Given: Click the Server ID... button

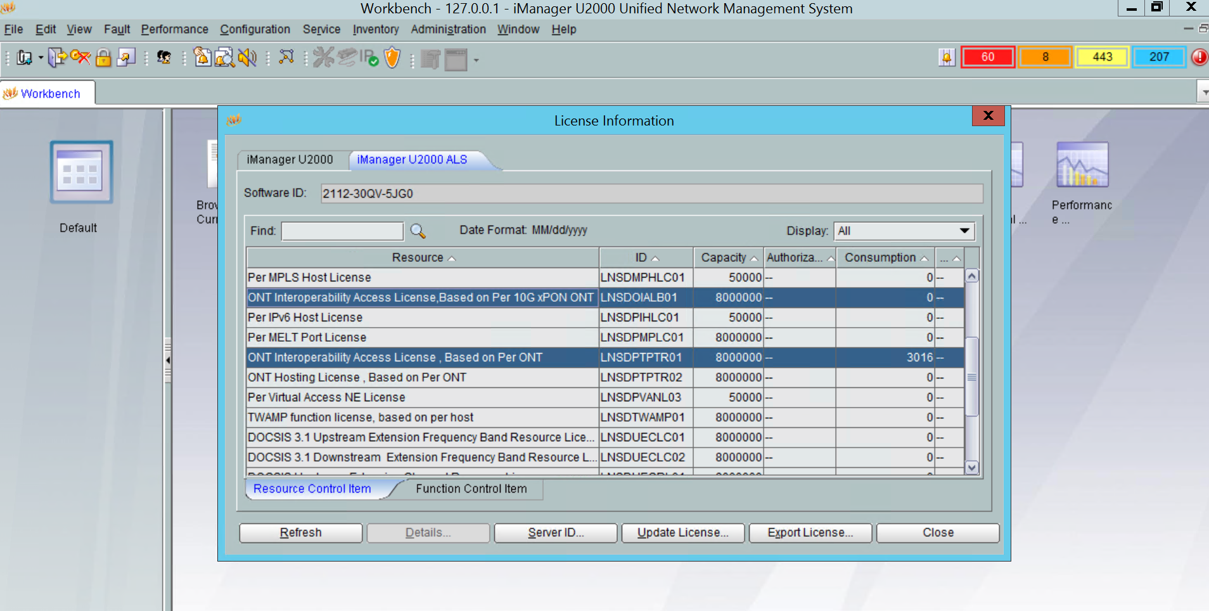Looking at the screenshot, I should pos(556,533).
